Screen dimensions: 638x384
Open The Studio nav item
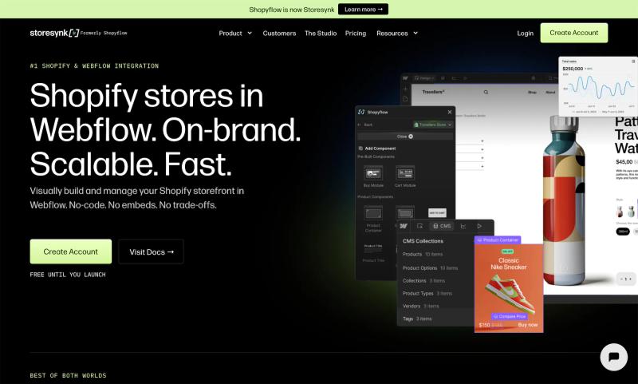pyautogui.click(x=321, y=33)
